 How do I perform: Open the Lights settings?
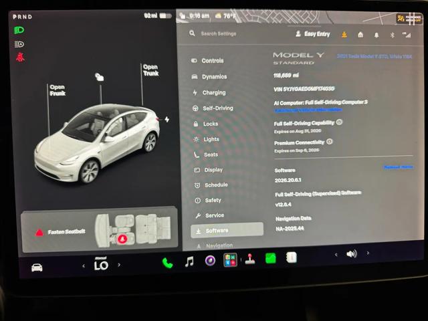click(206, 139)
